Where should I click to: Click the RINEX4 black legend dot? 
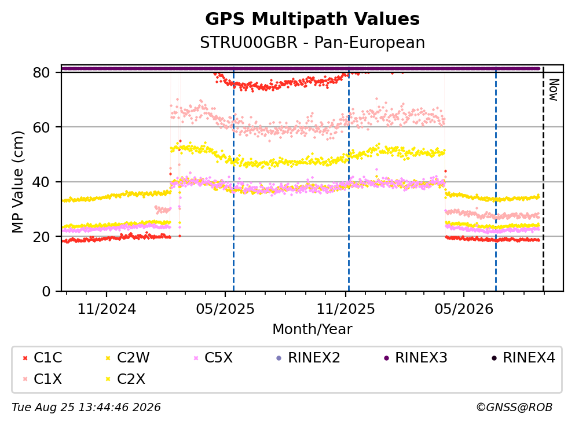click(x=494, y=358)
